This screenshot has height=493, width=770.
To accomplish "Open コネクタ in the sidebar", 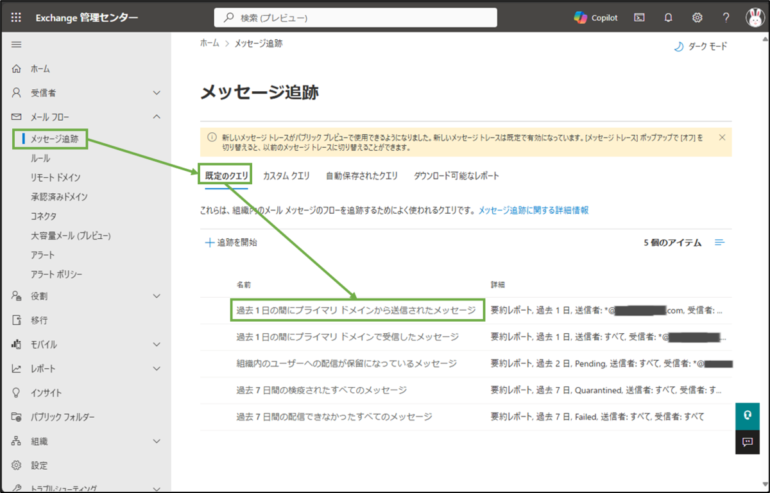I will pos(43,216).
